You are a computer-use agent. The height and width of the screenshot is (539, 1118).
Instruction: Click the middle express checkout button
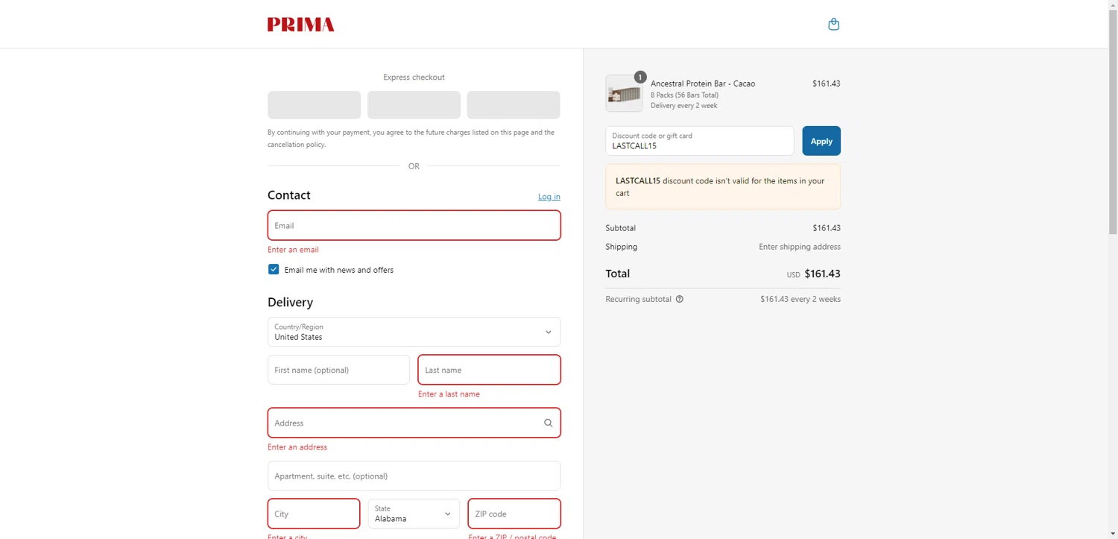(x=414, y=105)
